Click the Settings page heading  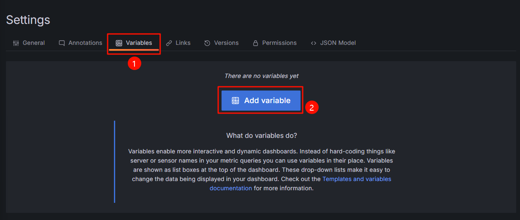[x=28, y=20]
